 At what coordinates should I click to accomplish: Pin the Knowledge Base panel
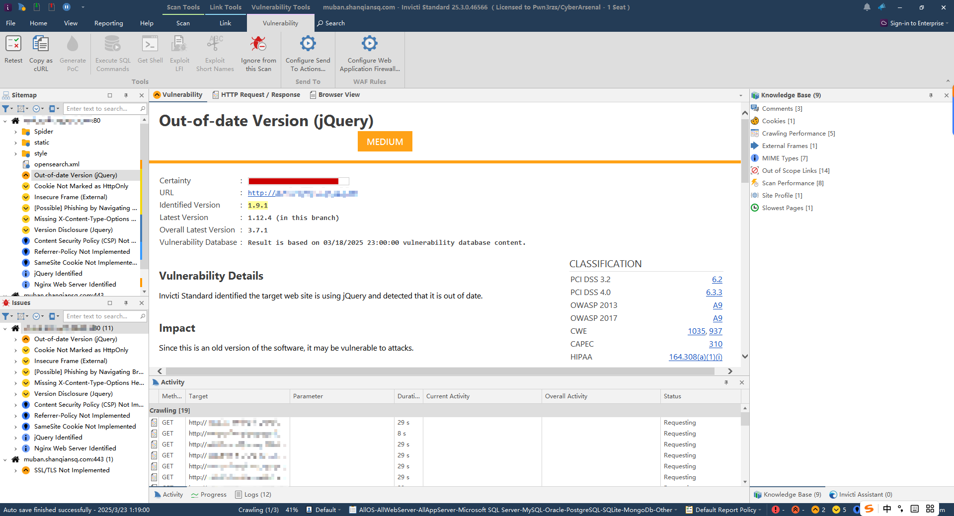(931, 95)
